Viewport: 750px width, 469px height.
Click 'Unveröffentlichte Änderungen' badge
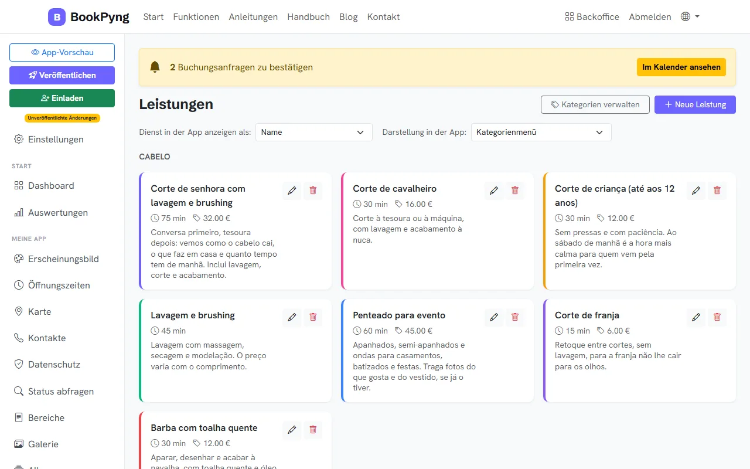point(62,118)
